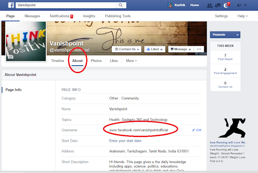Click stockhealthplus.blogspot.in link

pos(227,146)
